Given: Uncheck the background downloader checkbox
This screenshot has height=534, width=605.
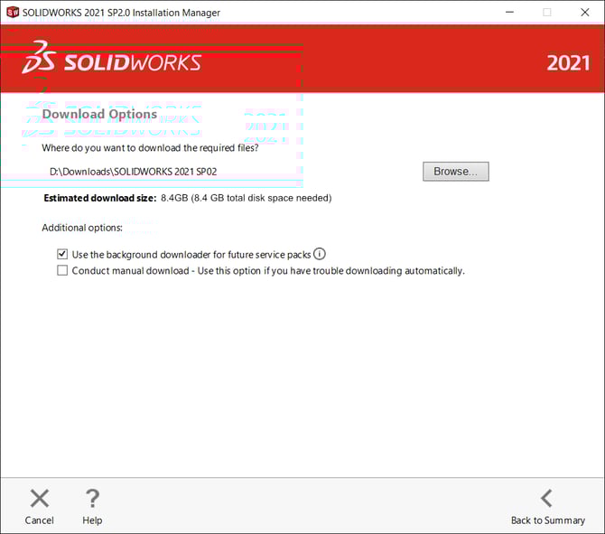Looking at the screenshot, I should 62,255.
